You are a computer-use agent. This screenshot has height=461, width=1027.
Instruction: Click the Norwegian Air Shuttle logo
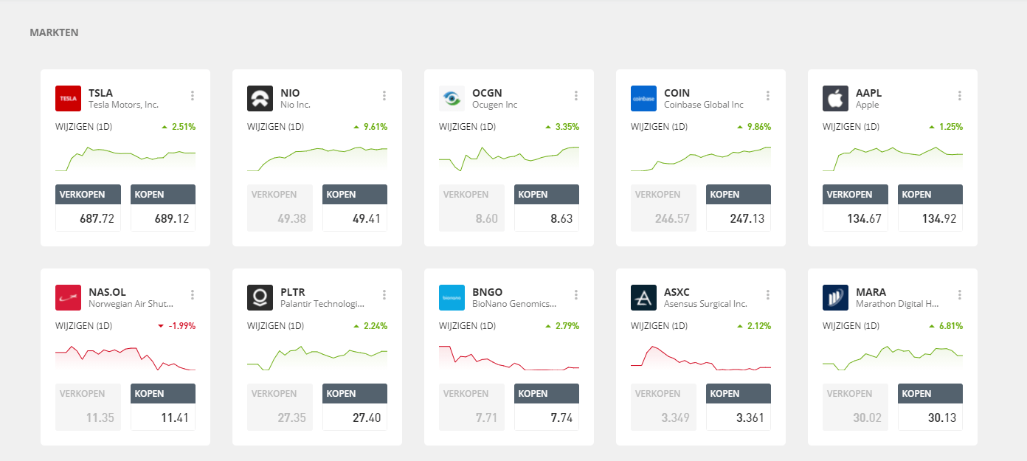(69, 298)
